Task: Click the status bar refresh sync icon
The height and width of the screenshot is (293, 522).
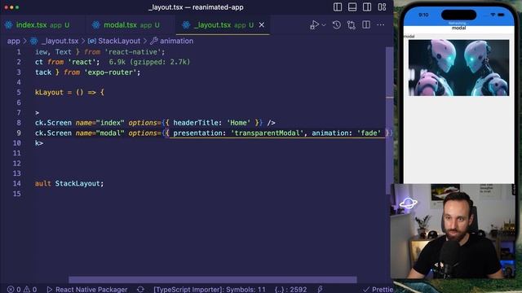Action: coord(140,290)
